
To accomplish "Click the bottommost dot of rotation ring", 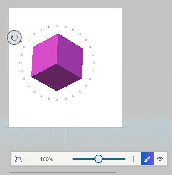I will pyautogui.click(x=57, y=100).
